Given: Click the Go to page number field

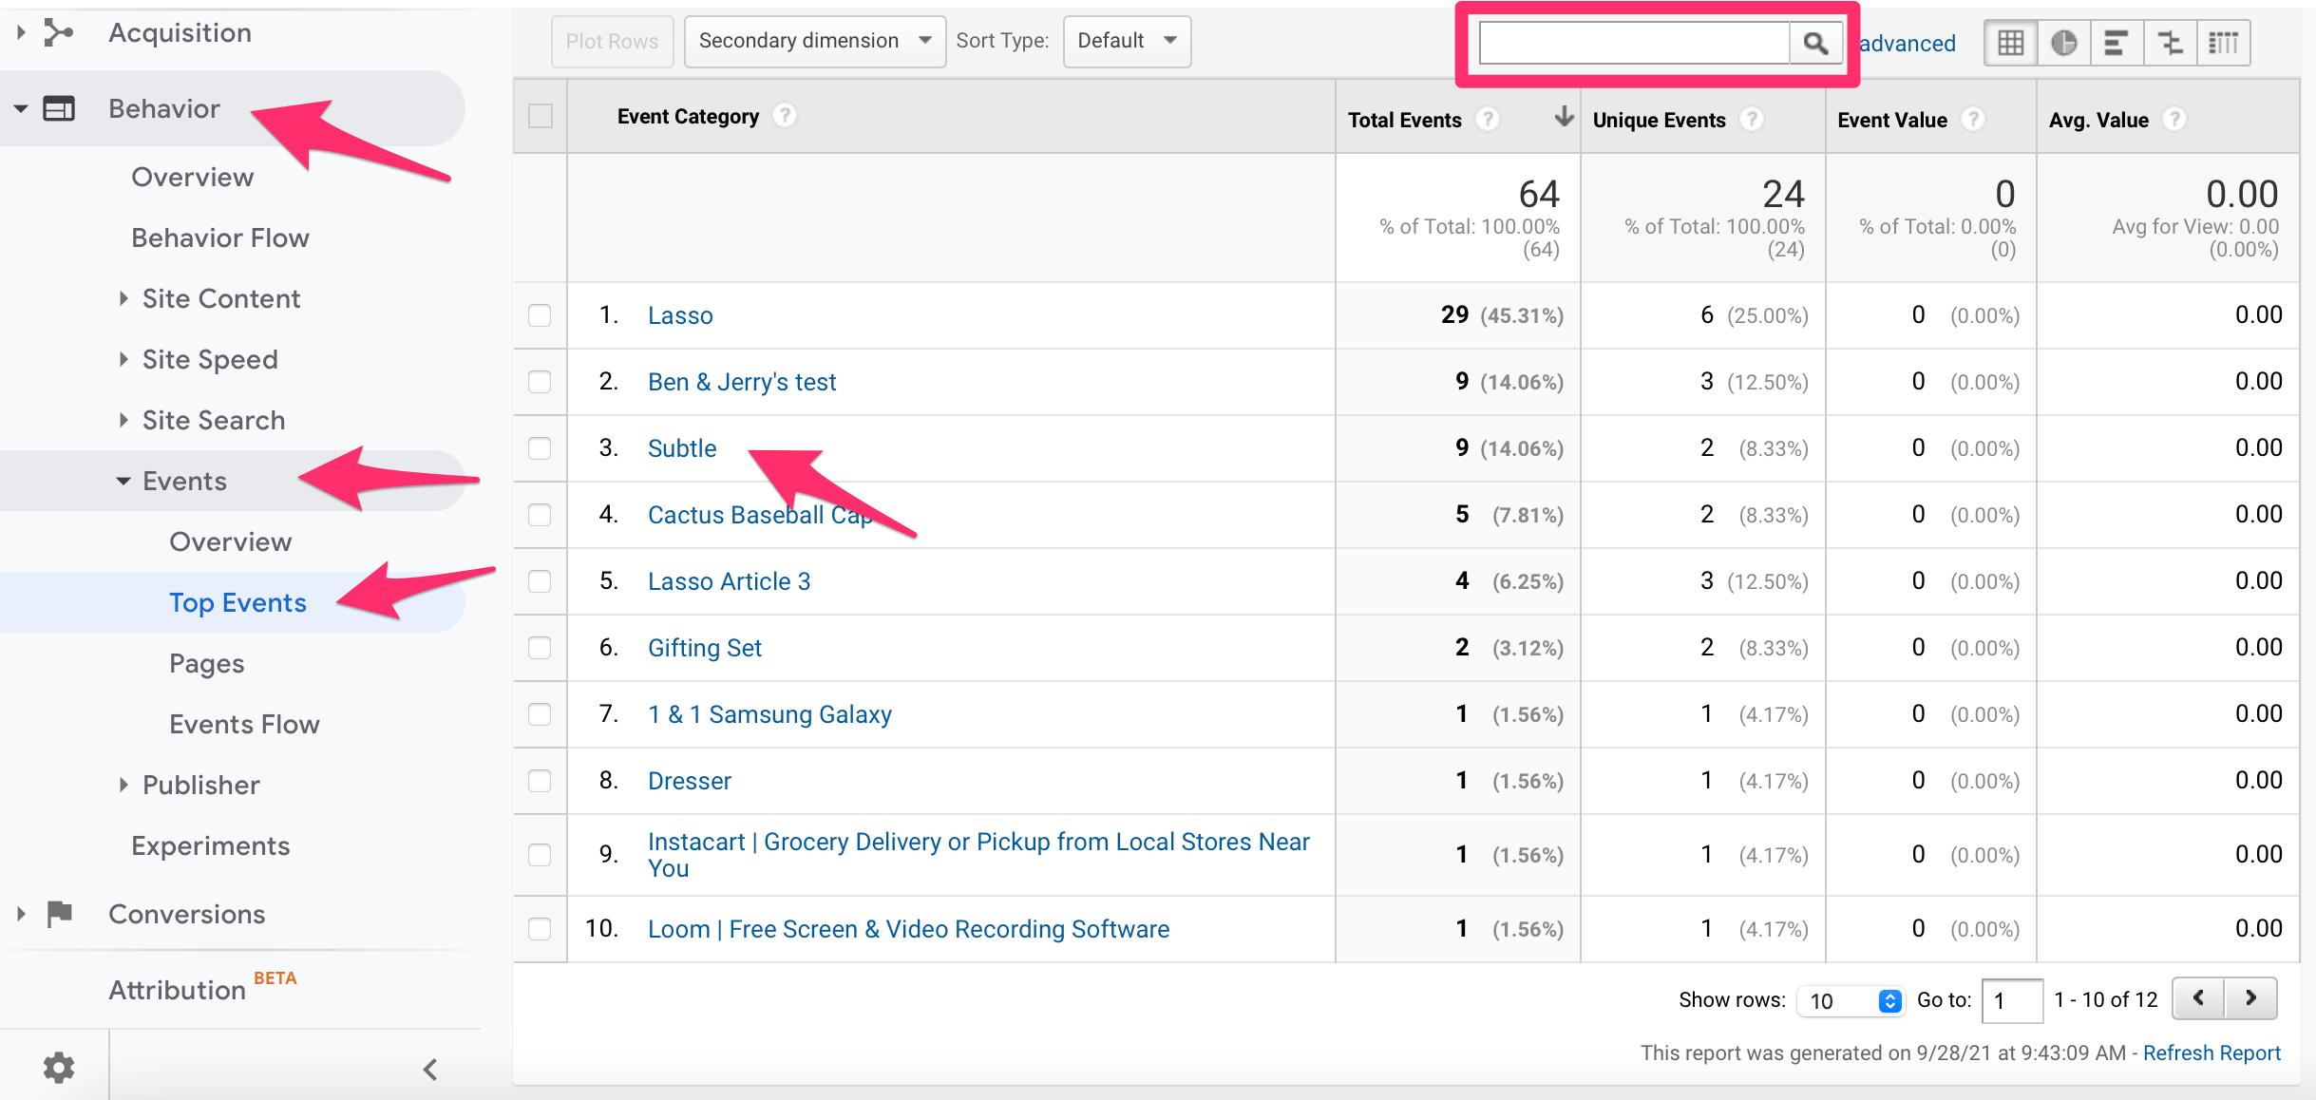Looking at the screenshot, I should click(2012, 1000).
